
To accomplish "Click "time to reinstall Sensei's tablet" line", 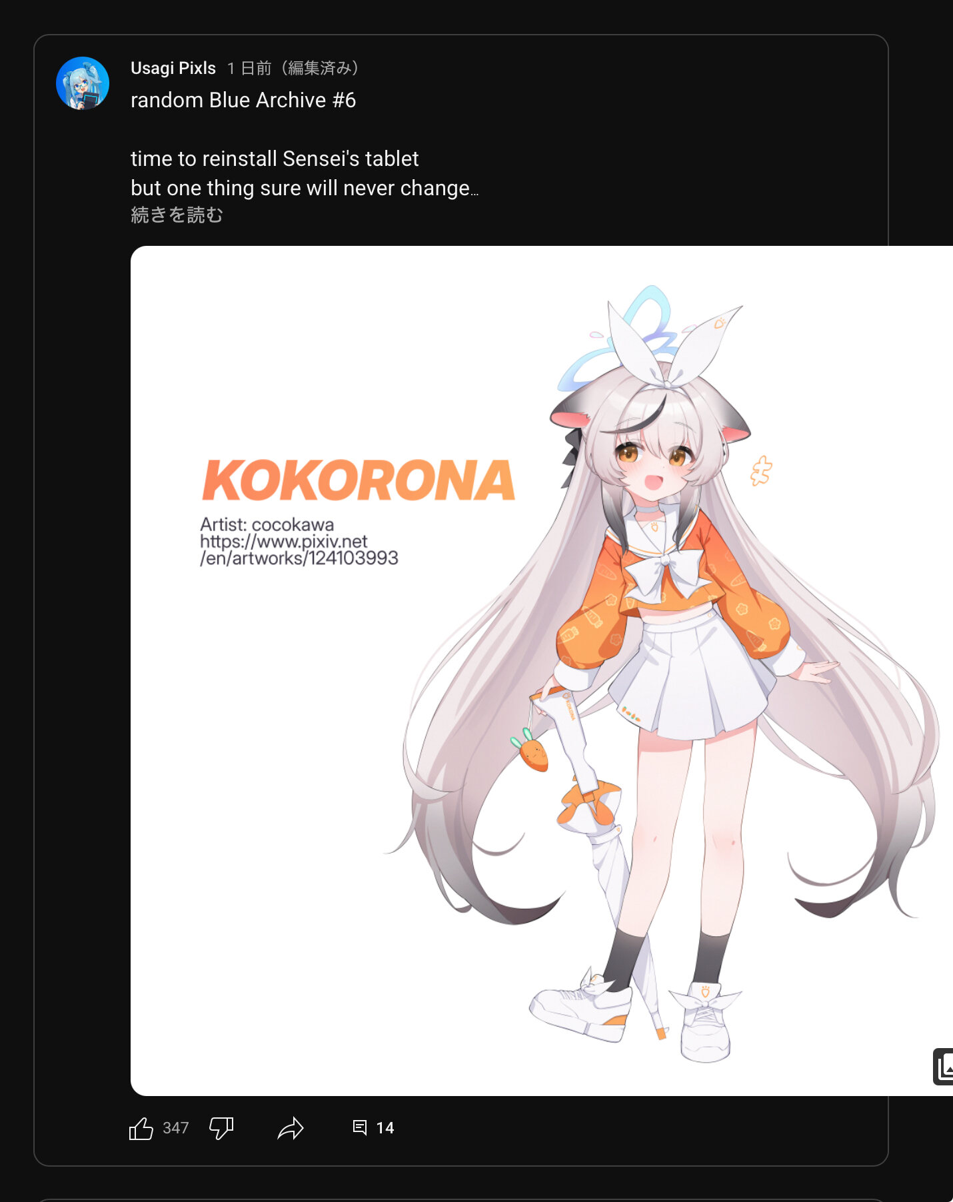I will coord(275,159).
